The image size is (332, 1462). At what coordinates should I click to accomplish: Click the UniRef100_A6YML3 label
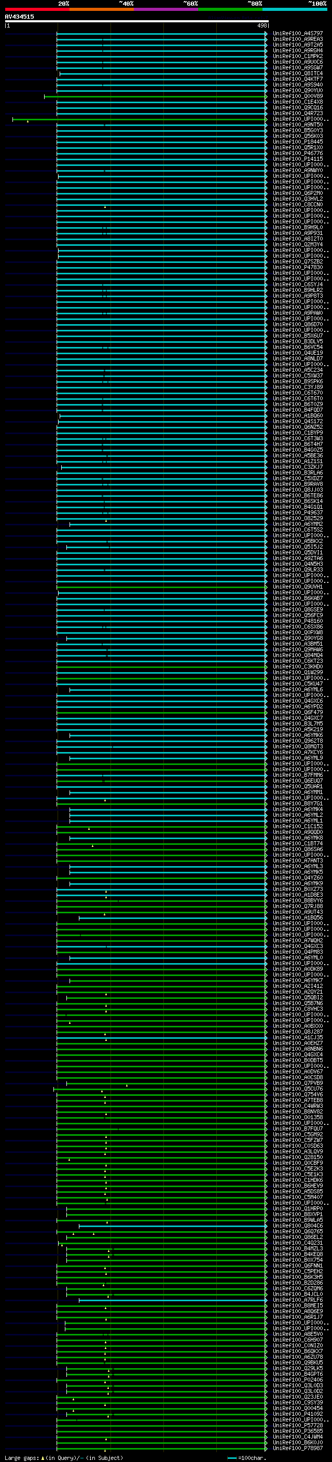click(x=297, y=866)
